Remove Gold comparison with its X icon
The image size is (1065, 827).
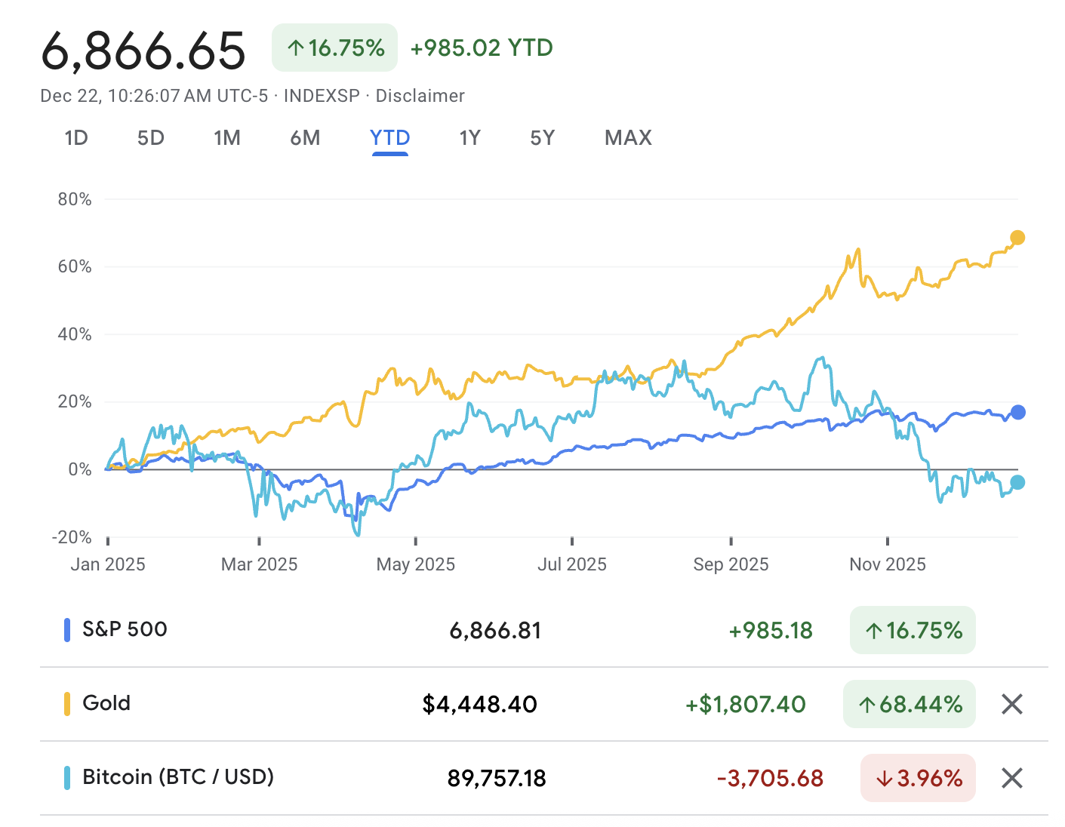tap(1011, 704)
